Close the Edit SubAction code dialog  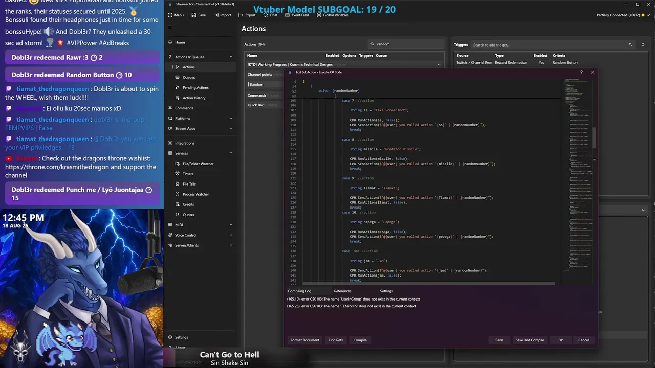click(593, 72)
